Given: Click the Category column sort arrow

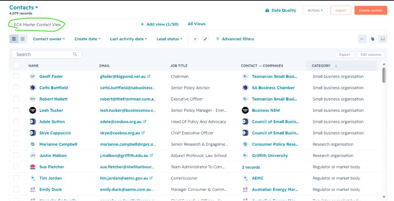Looking at the screenshot, I should 336,66.
